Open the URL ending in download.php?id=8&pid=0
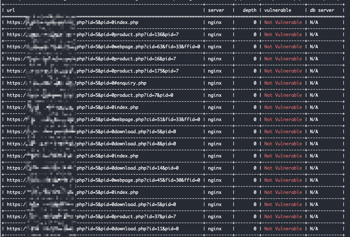The image size is (350, 237). pos(126,144)
